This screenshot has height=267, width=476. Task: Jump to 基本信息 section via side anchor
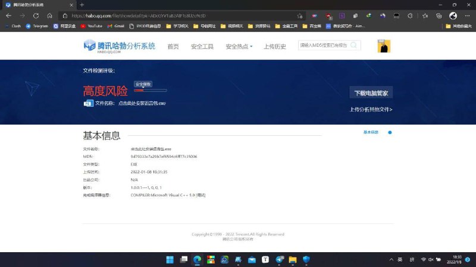point(371,132)
